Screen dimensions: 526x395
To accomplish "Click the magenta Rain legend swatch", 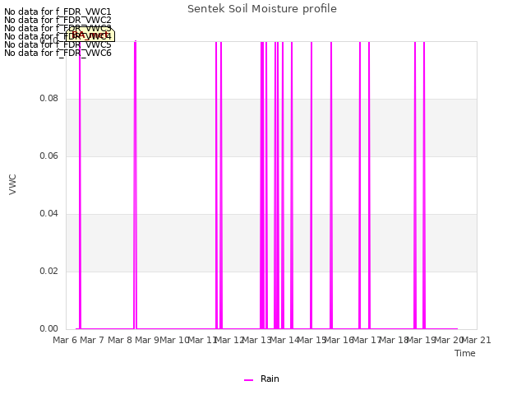I will point(248,380).
